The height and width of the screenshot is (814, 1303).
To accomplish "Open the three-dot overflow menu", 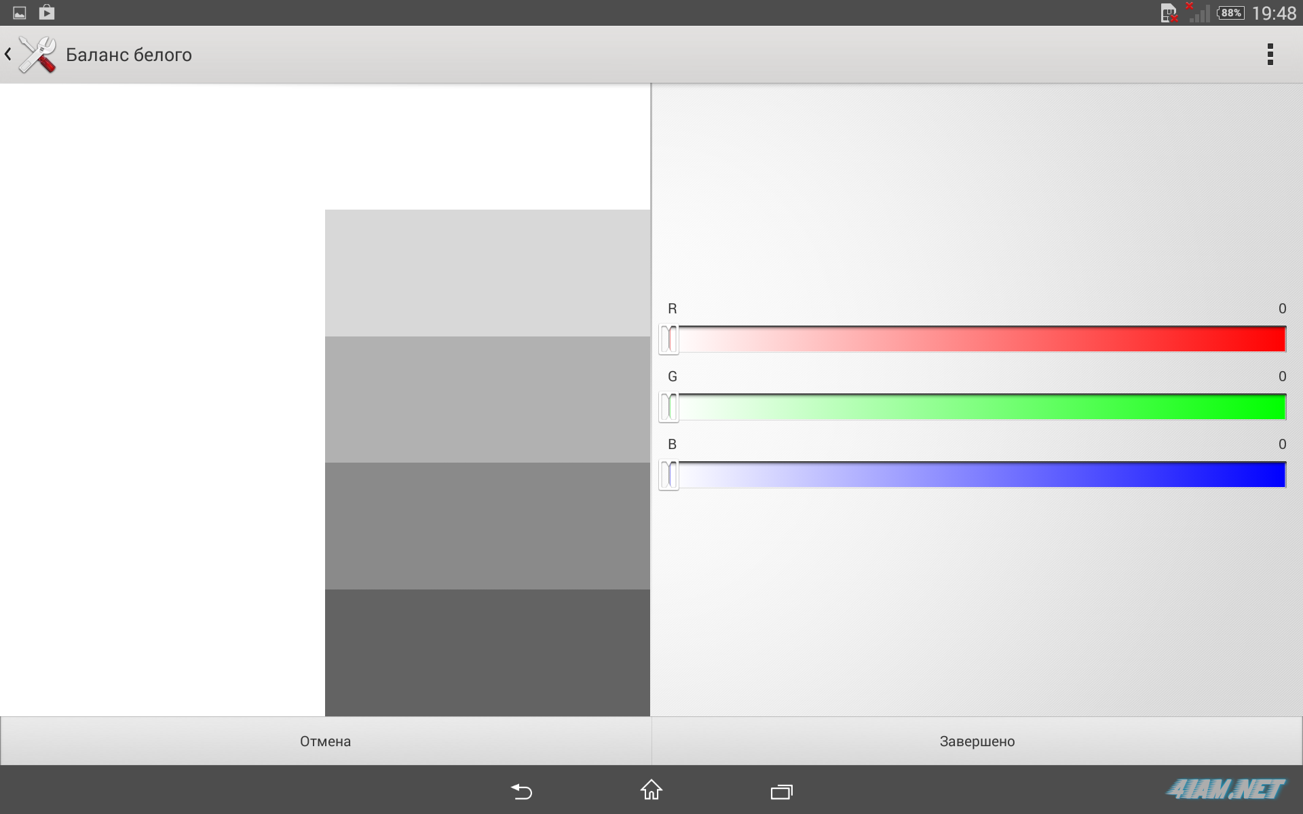I will 1270,54.
